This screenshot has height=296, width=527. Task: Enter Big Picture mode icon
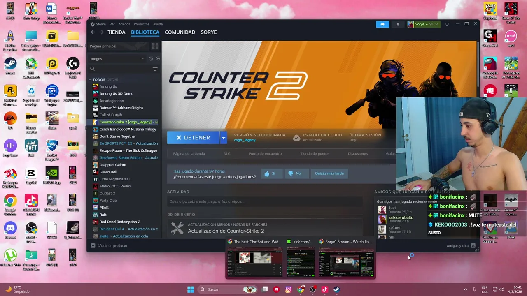(x=447, y=24)
